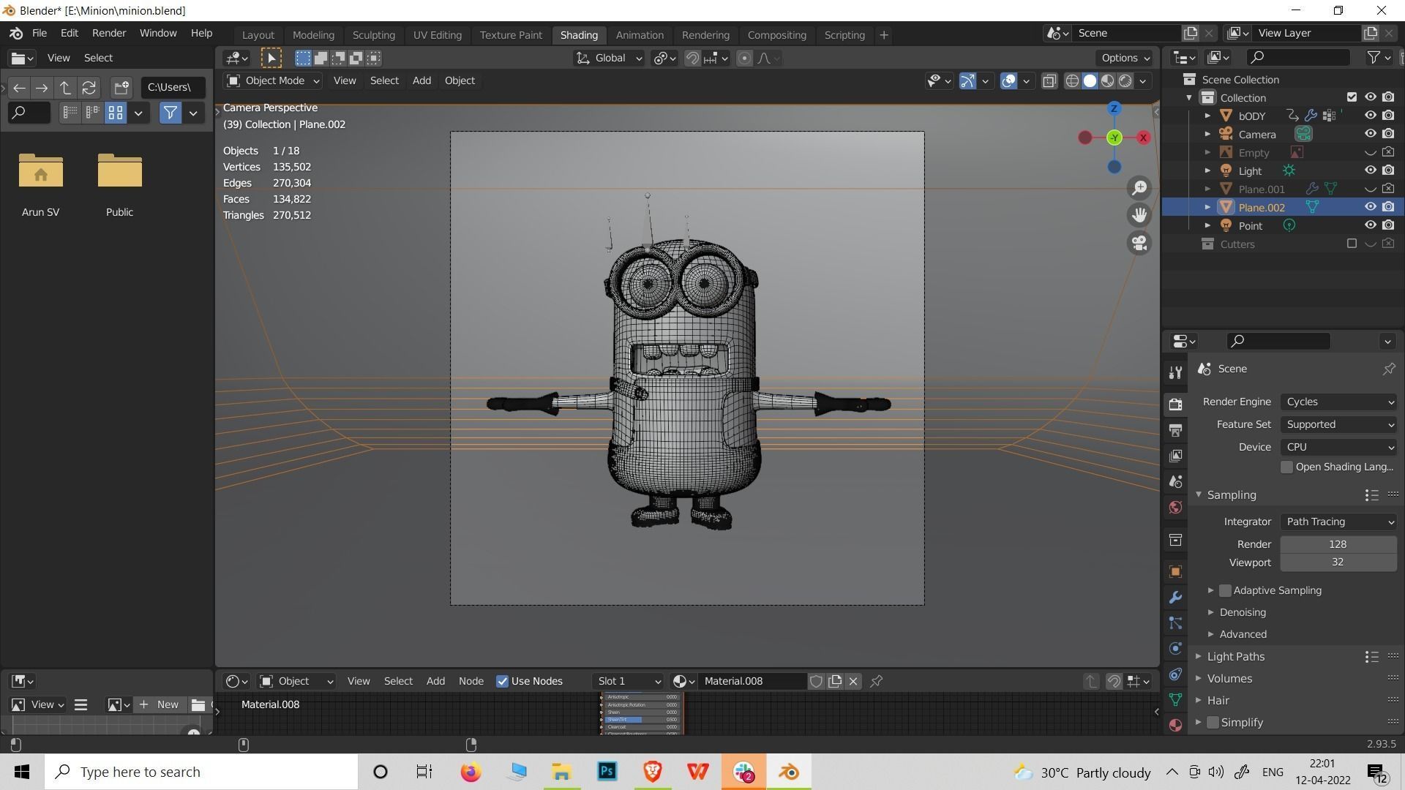The image size is (1405, 790).
Task: Click Render samples value 128
Action: pos(1338,544)
